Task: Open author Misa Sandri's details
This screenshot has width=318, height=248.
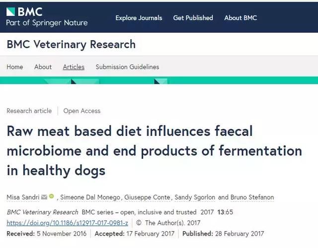Action: point(23,197)
